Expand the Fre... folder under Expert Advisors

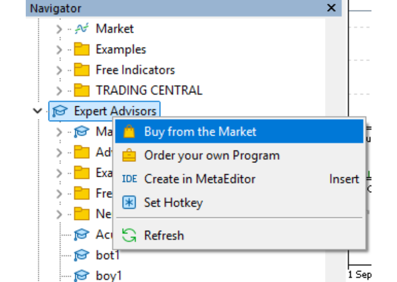[59, 194]
